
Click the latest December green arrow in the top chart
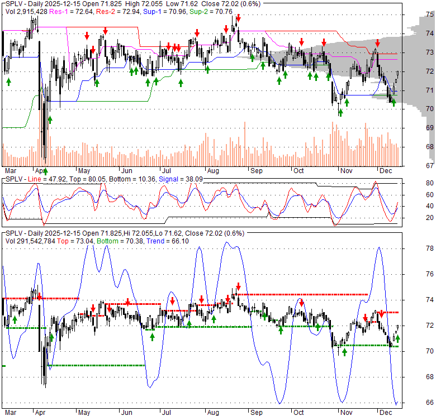click(x=394, y=103)
